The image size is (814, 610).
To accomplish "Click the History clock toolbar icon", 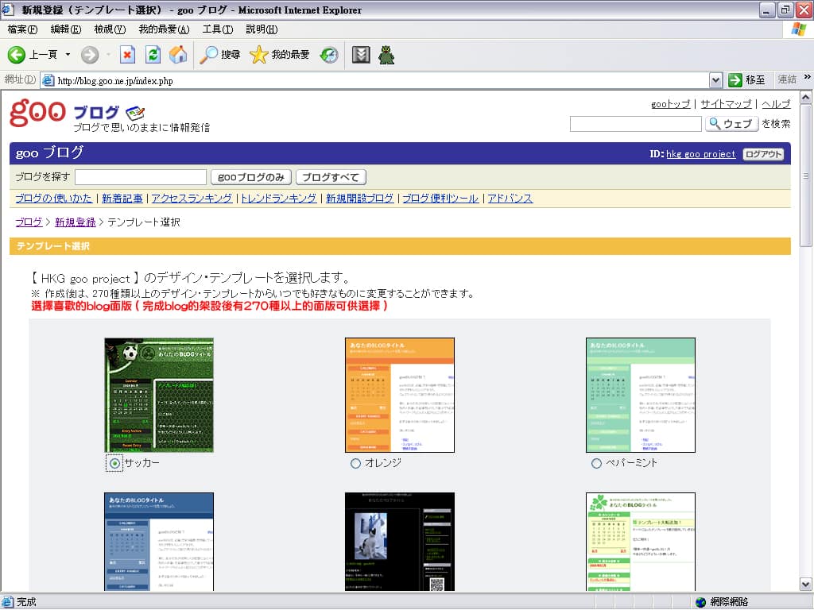I will click(x=328, y=55).
